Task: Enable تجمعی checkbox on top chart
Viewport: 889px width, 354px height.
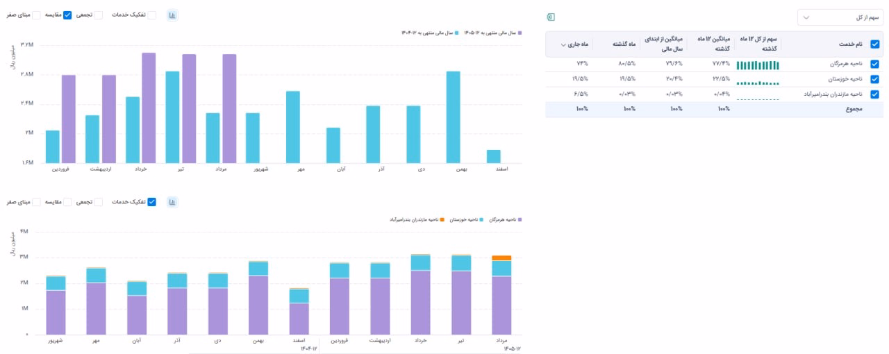Action: point(98,15)
